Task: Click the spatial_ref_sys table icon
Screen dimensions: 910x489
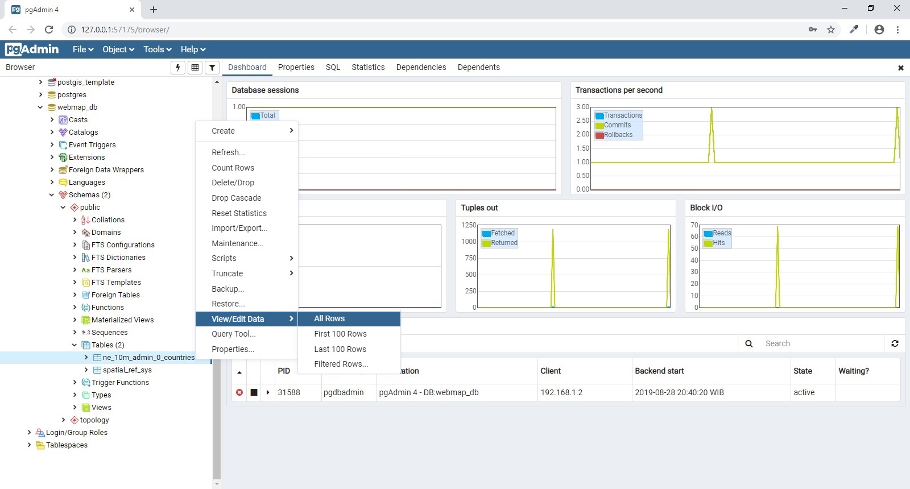Action: click(x=97, y=370)
